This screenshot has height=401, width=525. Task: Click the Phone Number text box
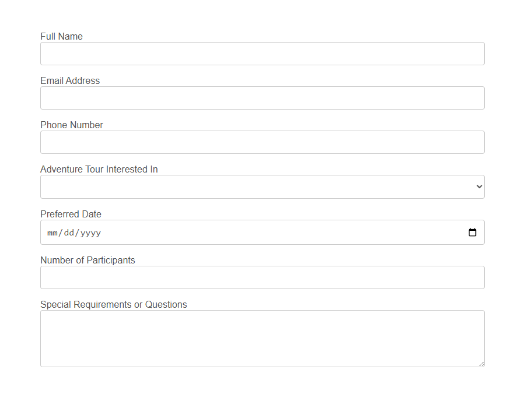(262, 142)
